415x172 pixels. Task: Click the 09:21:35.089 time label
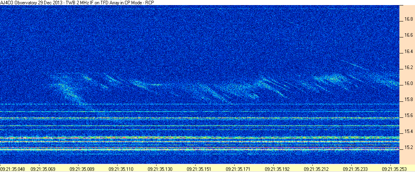click(x=83, y=168)
